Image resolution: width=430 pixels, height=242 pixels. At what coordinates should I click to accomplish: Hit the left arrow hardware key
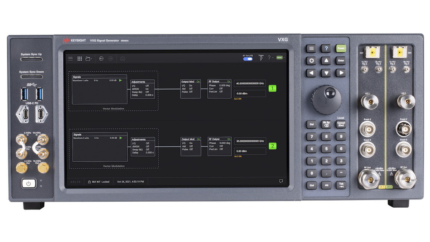(311, 73)
